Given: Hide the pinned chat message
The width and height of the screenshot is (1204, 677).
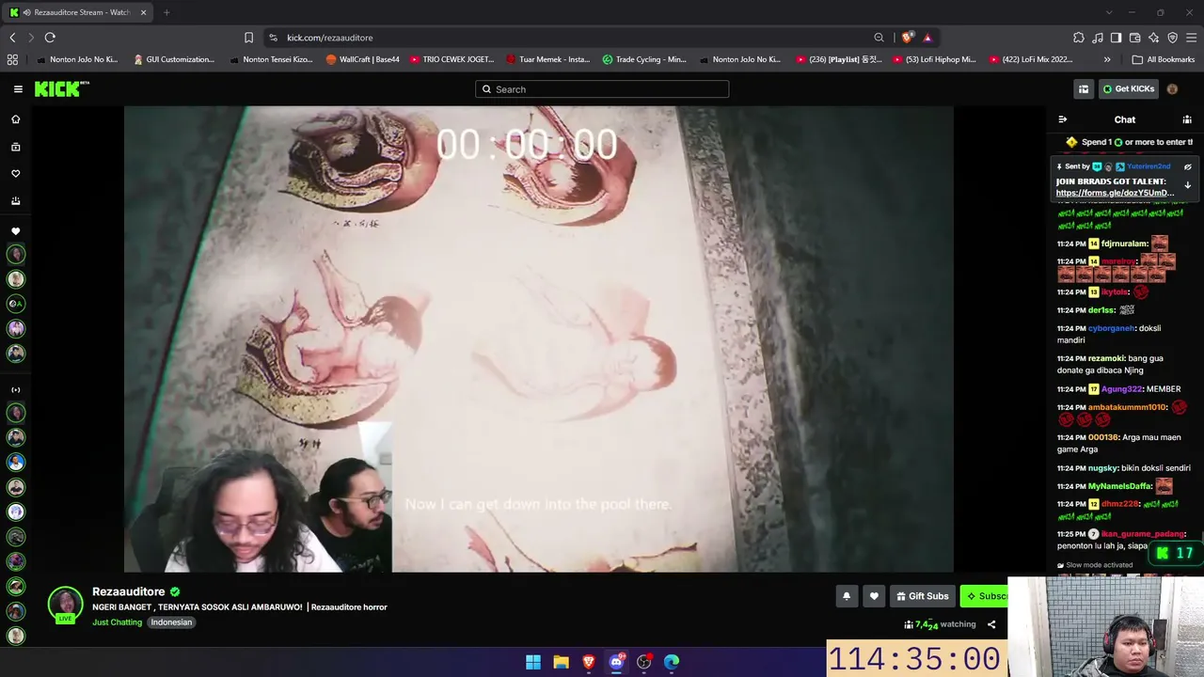Looking at the screenshot, I should (1187, 167).
